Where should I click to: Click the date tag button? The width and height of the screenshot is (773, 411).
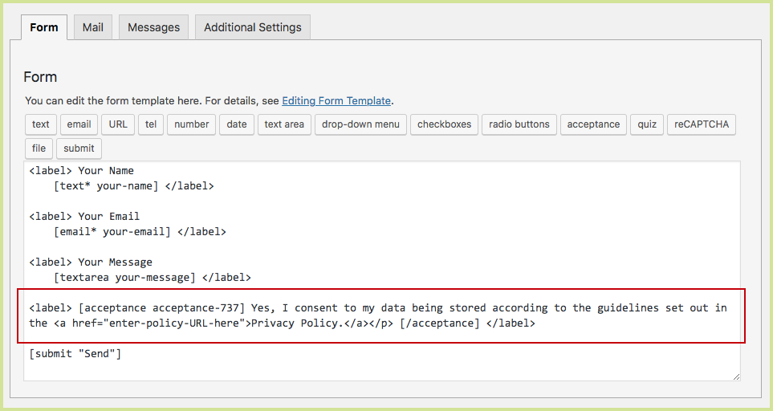point(237,124)
